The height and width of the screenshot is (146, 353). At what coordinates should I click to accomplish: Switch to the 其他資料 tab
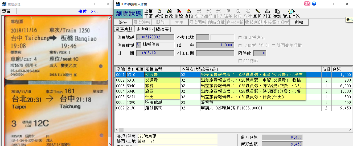pyautogui.click(x=144, y=29)
